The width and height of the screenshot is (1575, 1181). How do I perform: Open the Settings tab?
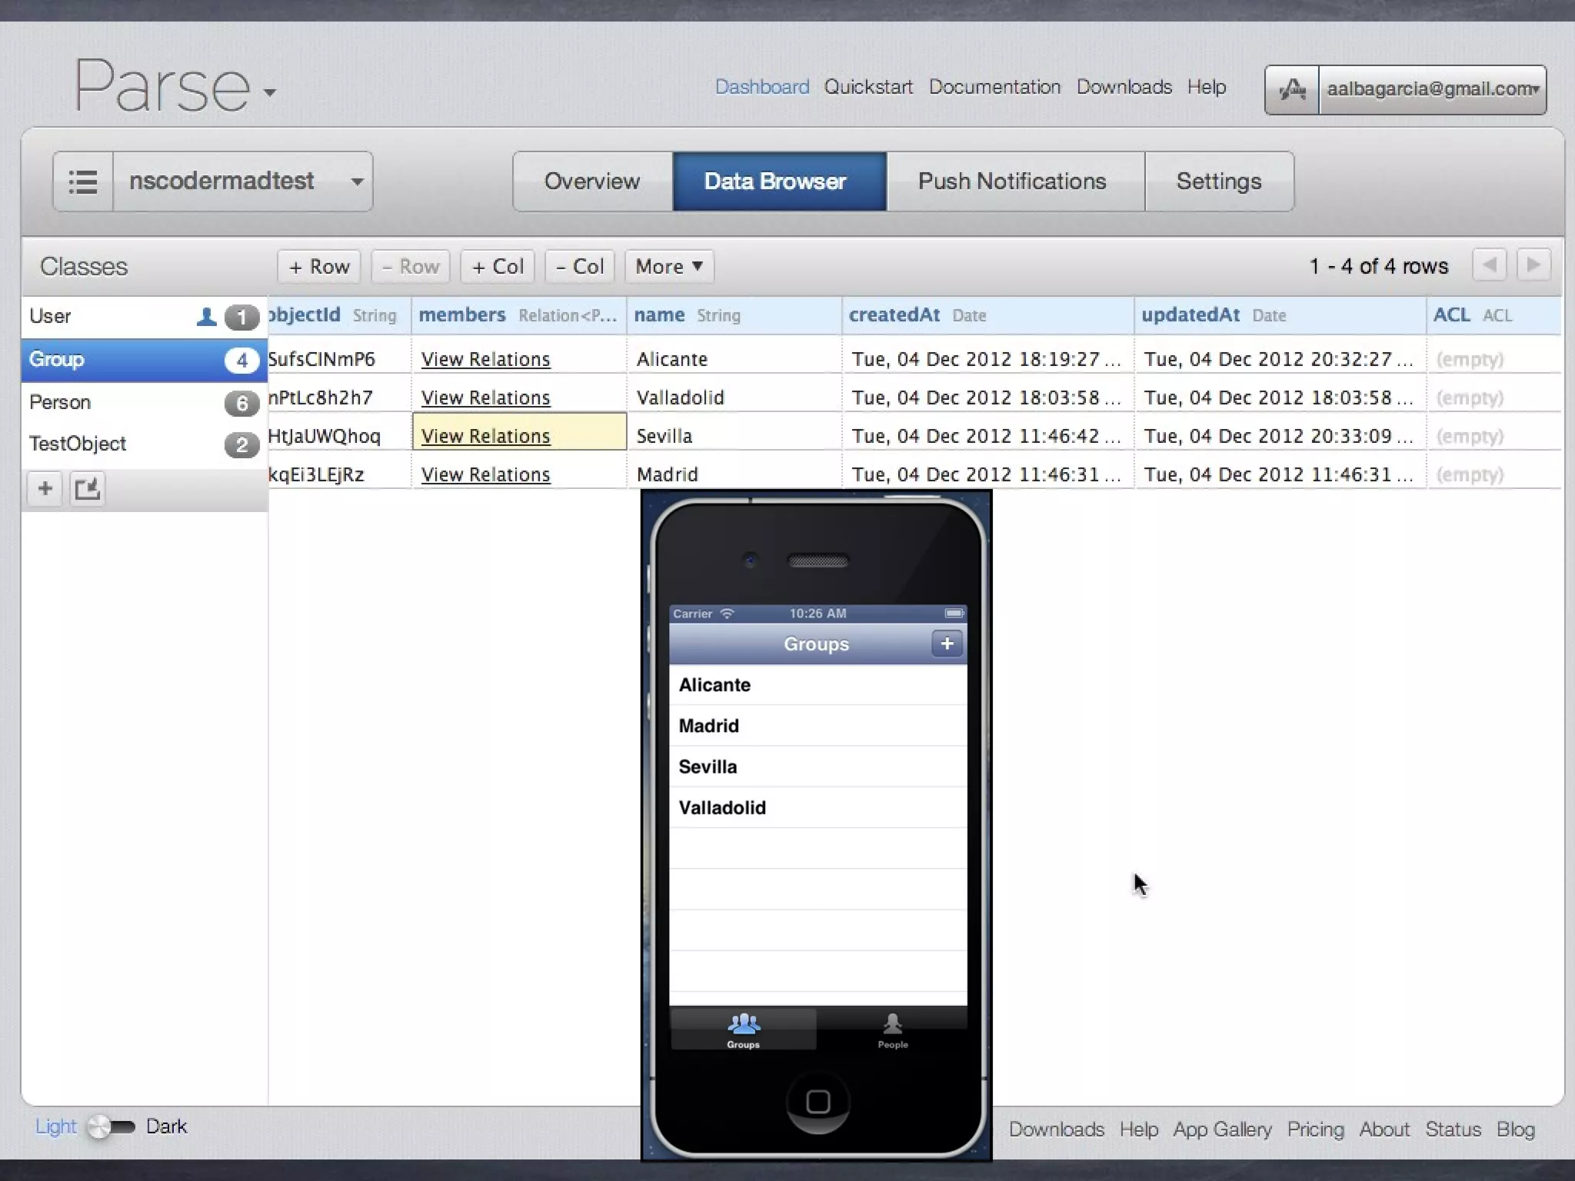coord(1218,181)
